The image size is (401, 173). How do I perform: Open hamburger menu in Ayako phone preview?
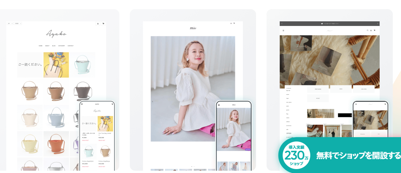coord(82,104)
